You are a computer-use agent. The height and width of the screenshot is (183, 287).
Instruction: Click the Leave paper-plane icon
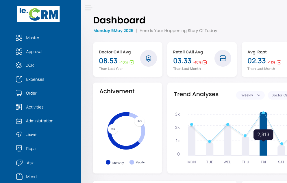(19, 135)
